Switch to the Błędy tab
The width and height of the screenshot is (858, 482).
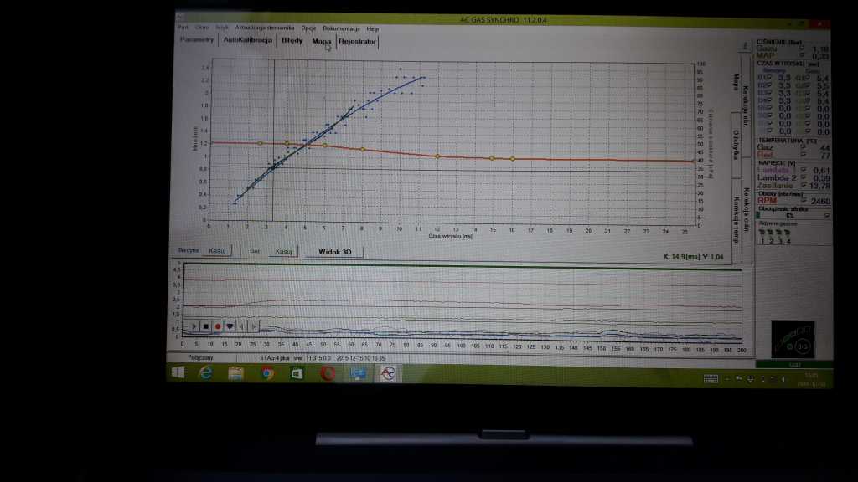point(292,40)
